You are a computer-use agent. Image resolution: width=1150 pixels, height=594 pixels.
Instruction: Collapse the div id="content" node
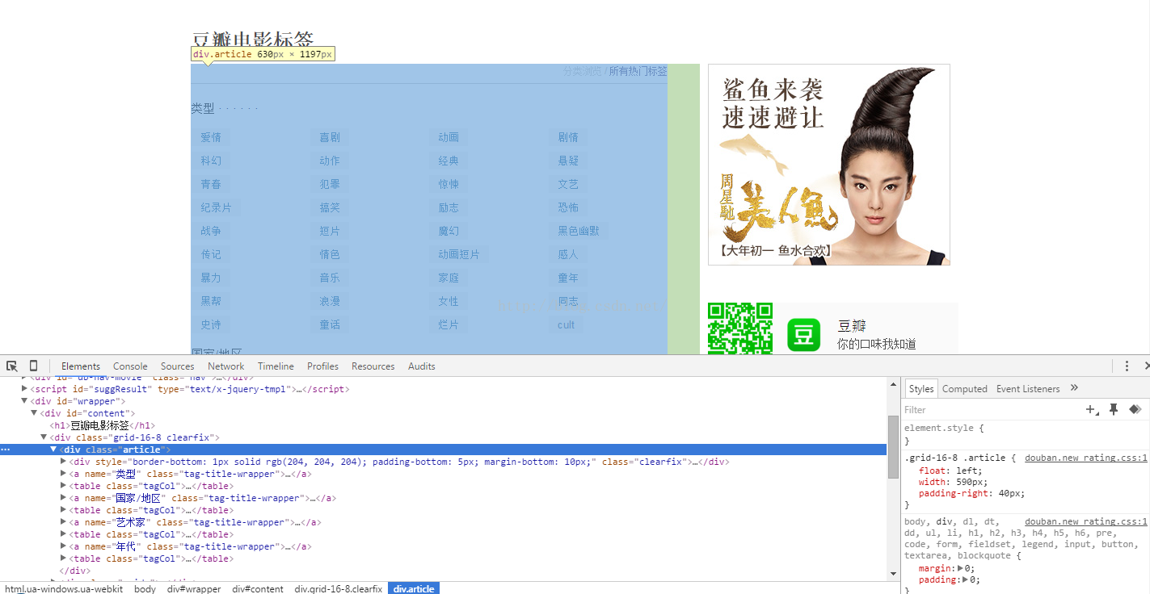click(34, 413)
